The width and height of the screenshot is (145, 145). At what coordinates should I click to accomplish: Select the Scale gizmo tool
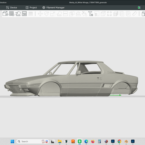click(53, 14)
